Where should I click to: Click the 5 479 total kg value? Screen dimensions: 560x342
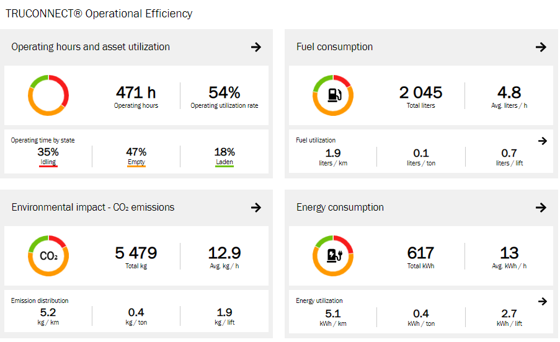[x=136, y=253]
